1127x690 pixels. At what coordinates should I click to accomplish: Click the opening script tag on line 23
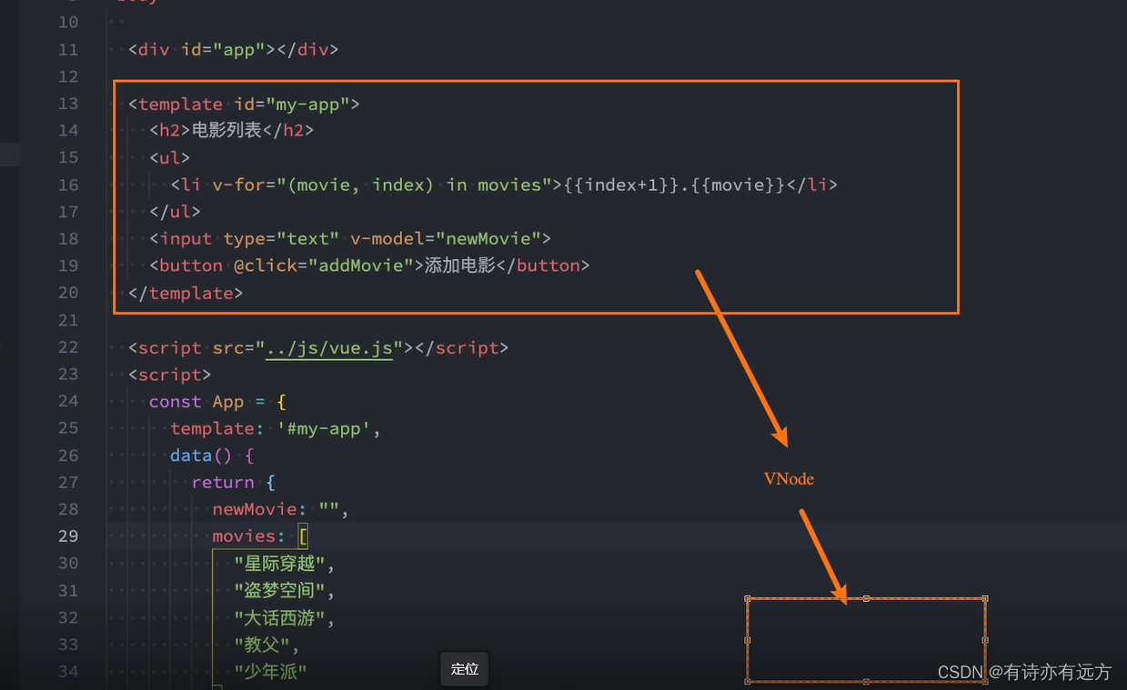coord(170,375)
